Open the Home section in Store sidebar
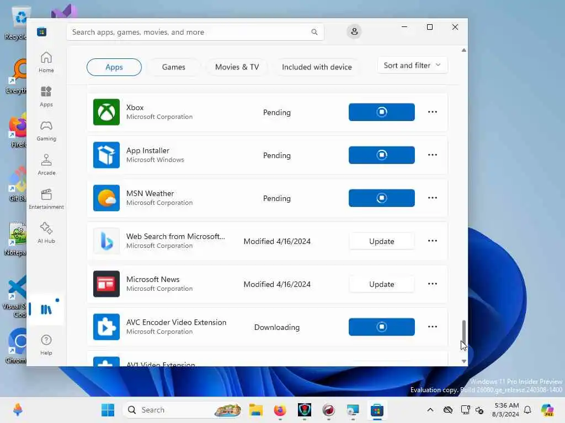565x423 pixels. click(46, 62)
